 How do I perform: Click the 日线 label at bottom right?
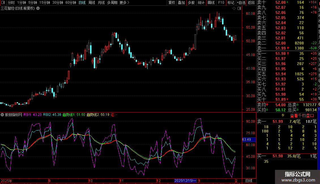(249, 181)
